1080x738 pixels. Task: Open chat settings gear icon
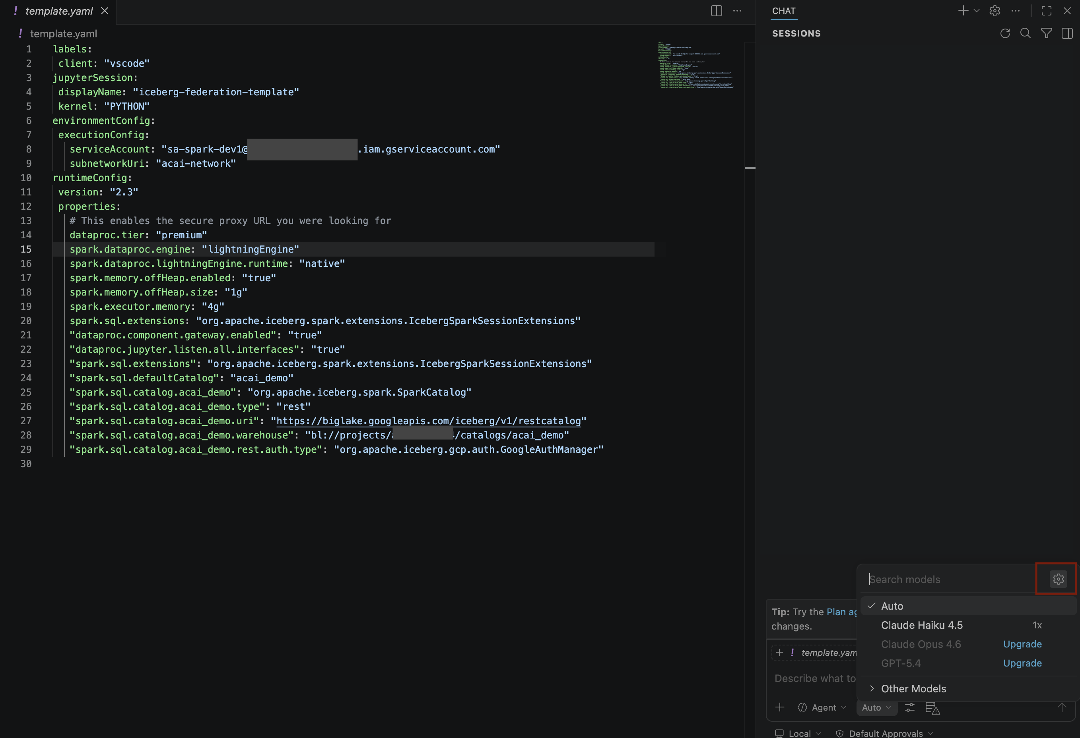995,11
